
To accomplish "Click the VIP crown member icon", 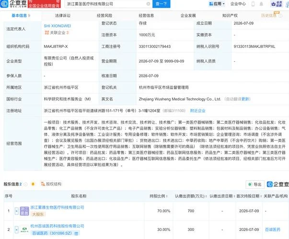I will coord(277,4).
